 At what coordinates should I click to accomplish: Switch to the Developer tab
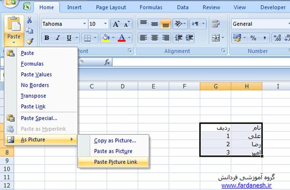[273, 7]
